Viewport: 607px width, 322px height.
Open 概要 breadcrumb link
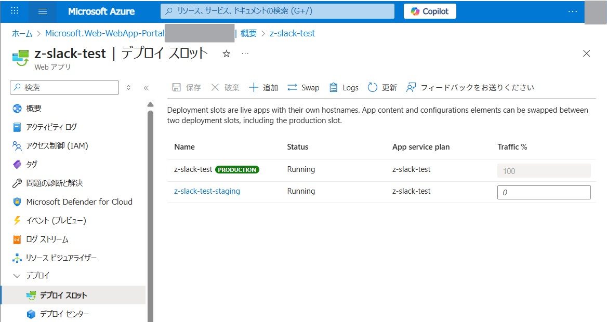pyautogui.click(x=248, y=33)
